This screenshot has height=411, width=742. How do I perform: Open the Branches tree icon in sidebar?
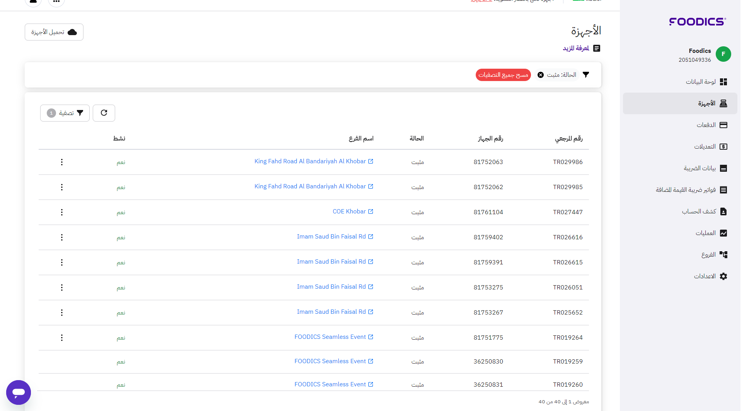coord(723,255)
